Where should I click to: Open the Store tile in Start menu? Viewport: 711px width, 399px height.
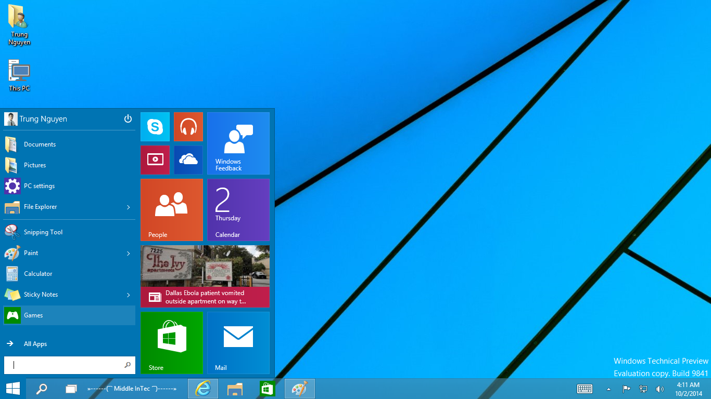tap(172, 343)
